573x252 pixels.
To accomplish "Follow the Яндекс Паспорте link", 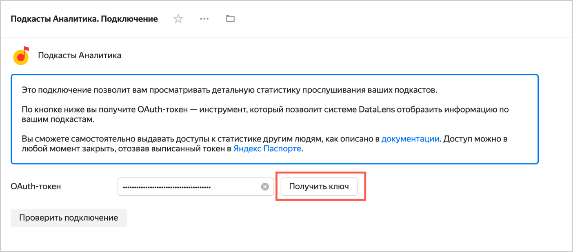I will click(267, 149).
